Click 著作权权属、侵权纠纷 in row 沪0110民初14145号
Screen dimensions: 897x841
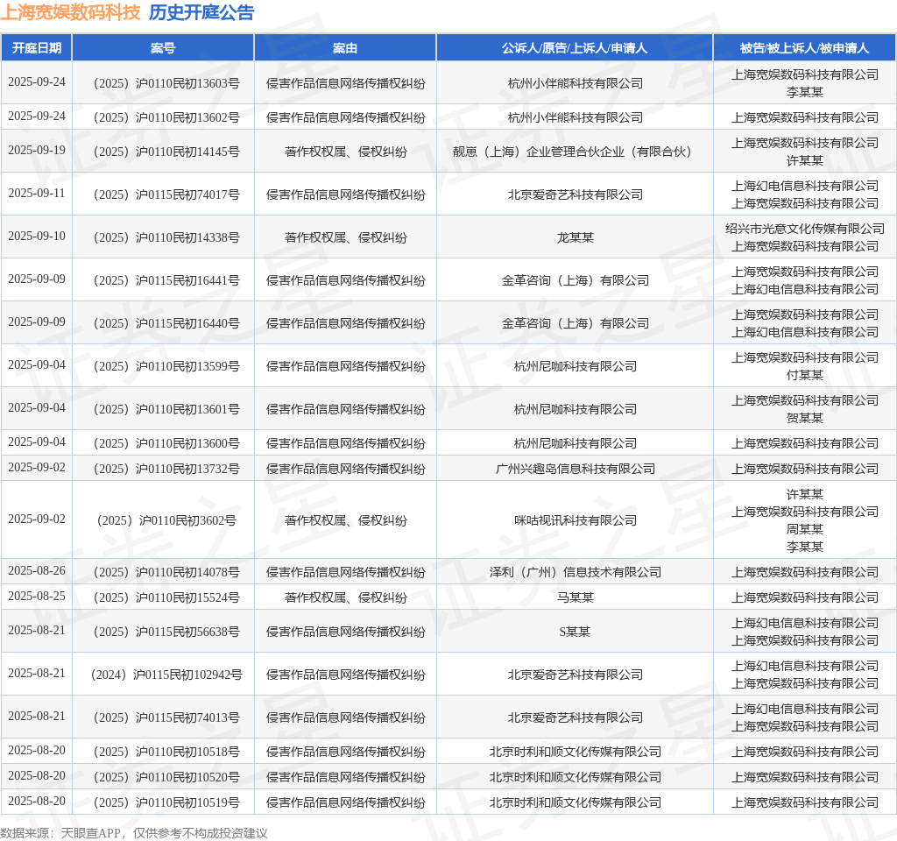(345, 152)
